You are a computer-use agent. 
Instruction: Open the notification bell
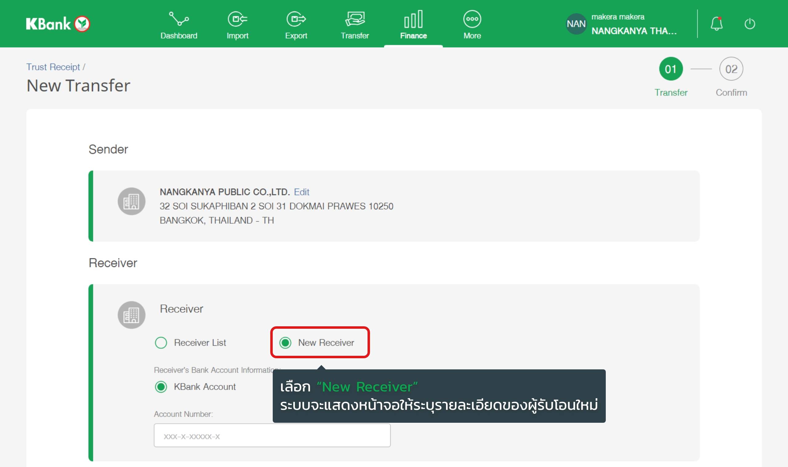click(716, 24)
